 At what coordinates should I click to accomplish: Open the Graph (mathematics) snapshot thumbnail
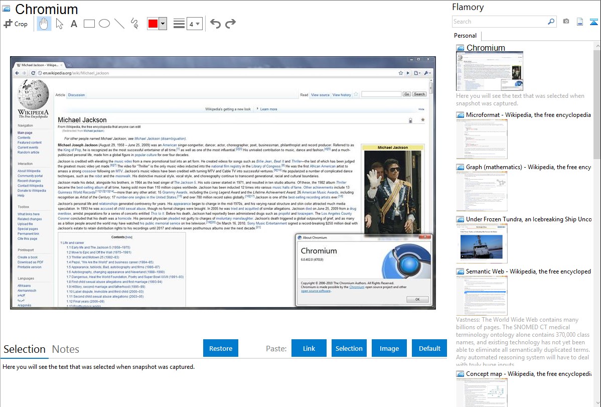point(482,191)
